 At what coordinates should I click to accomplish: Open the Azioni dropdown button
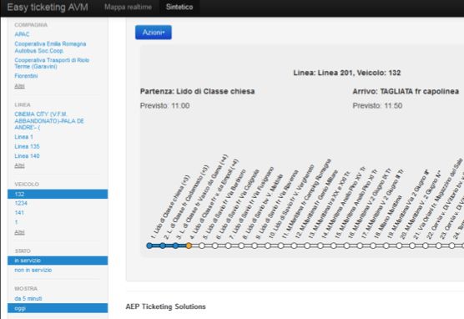point(154,33)
